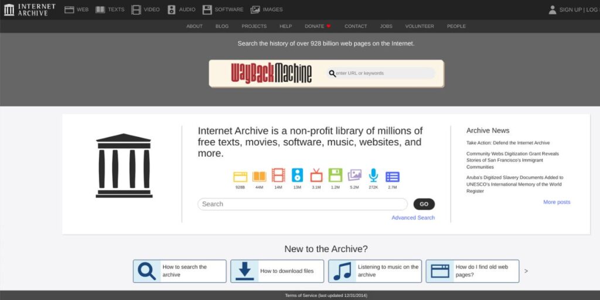Open the Volunteer menu item
The width and height of the screenshot is (600, 300).
coord(420,26)
